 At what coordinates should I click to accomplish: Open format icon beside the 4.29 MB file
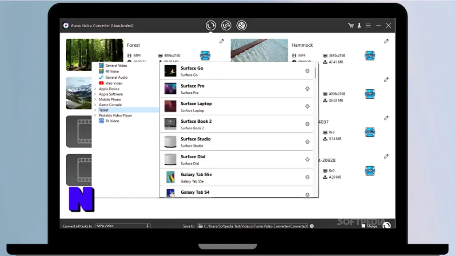tap(370, 171)
